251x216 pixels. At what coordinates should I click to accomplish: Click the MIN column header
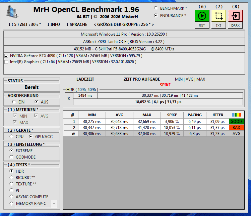coord(92,115)
